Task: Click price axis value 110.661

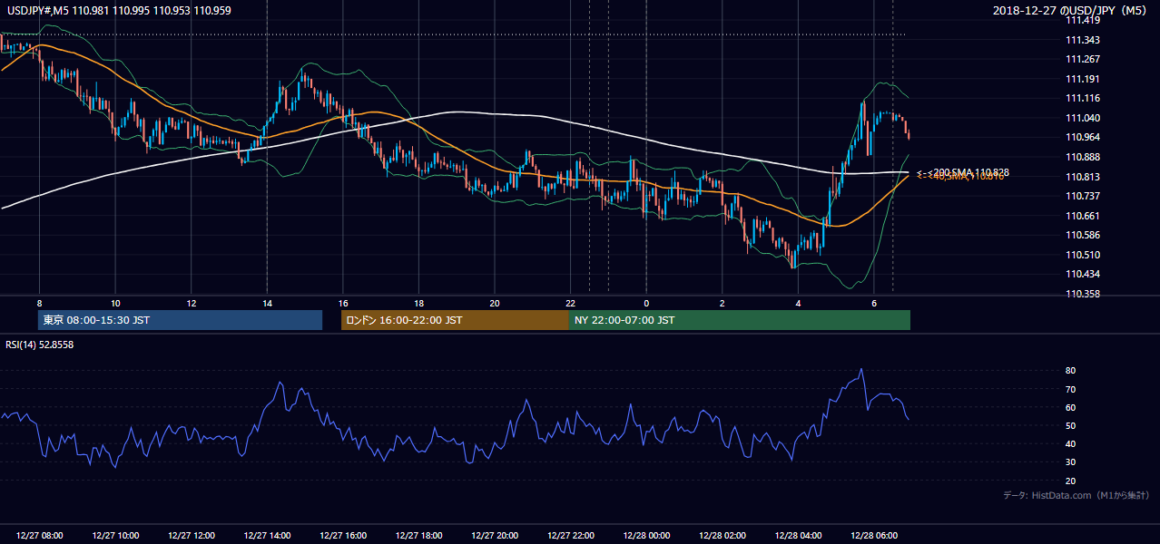Action: (x=1083, y=216)
